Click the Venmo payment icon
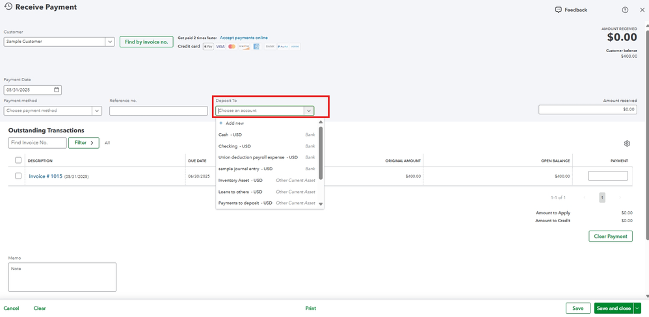The height and width of the screenshot is (317, 649). click(295, 47)
